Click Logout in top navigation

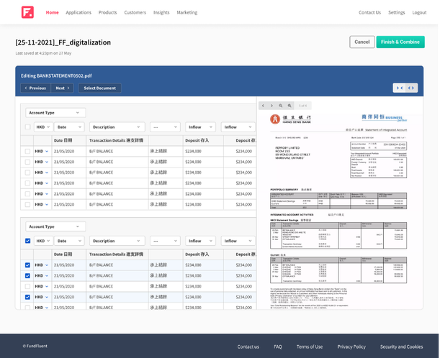point(419,12)
